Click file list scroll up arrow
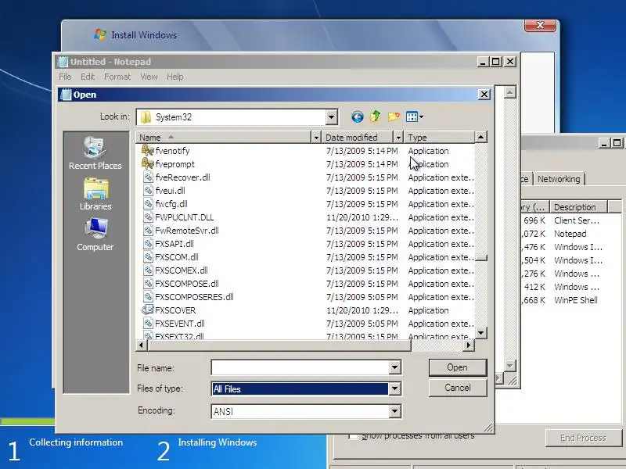The image size is (626, 469). point(480,138)
